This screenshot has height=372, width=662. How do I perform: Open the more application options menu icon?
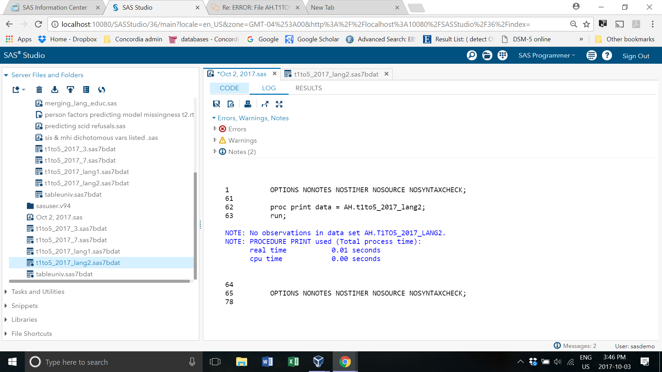pyautogui.click(x=591, y=55)
